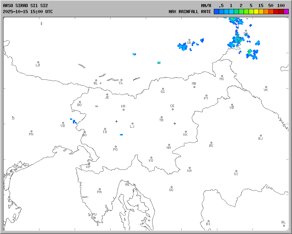The height and width of the screenshot is (234, 292).
Task: Click the 'MM/H' unit label
Action: [x=206, y=5]
